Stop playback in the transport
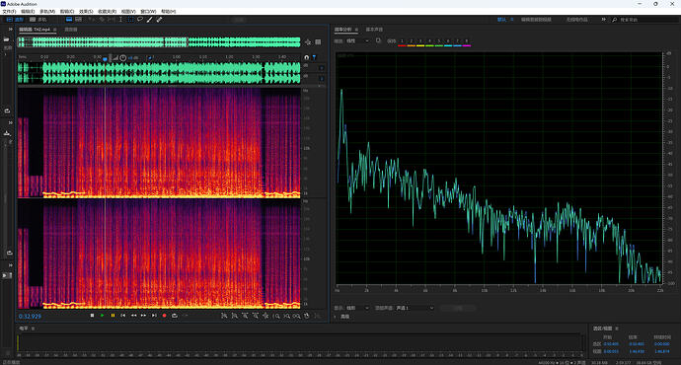The image size is (681, 365). 92,316
